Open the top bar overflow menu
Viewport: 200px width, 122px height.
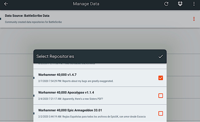coord(194,4)
